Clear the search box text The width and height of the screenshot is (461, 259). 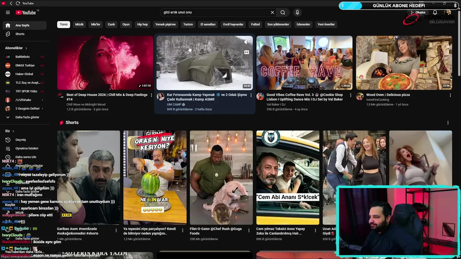(272, 12)
